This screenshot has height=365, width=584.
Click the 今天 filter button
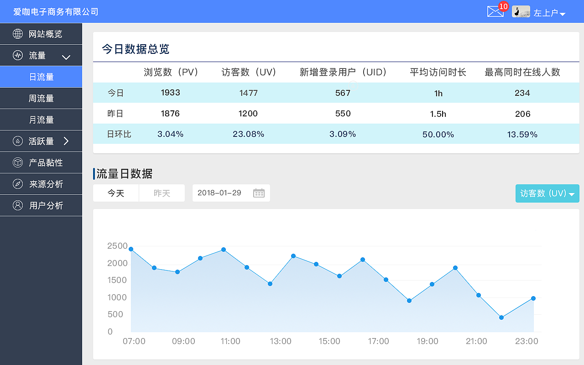[x=115, y=193]
